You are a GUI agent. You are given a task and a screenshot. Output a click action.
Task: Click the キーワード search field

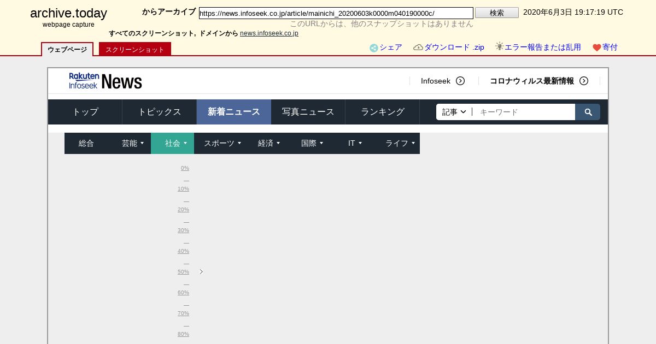[x=524, y=112]
